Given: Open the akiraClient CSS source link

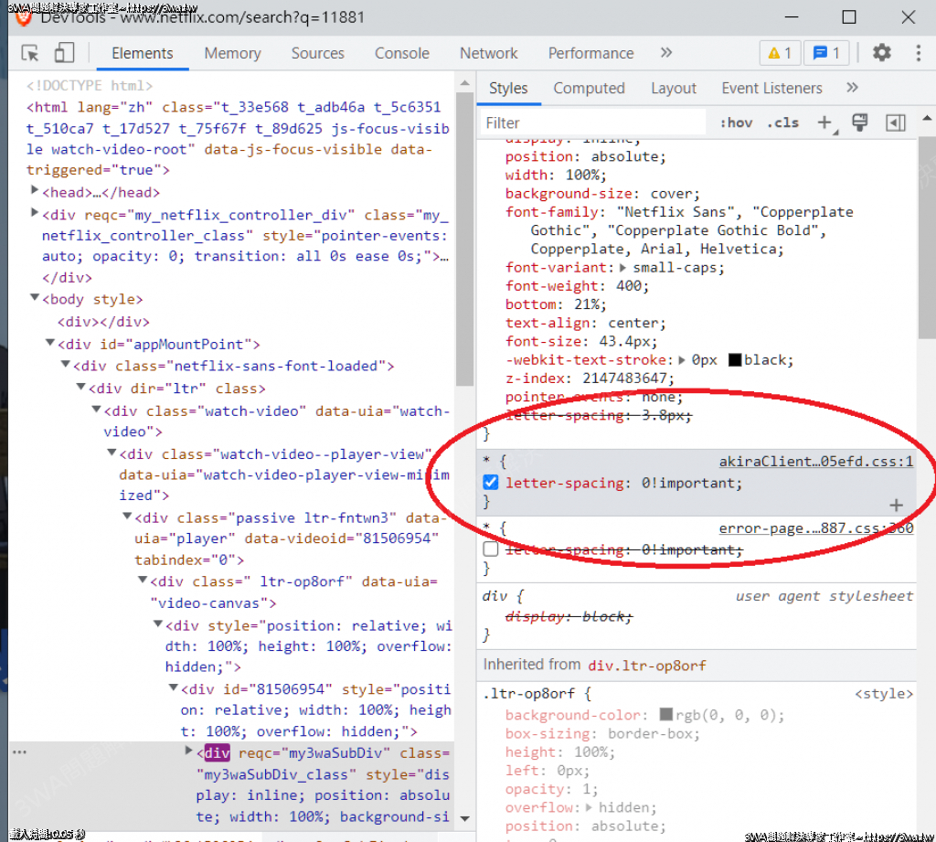Looking at the screenshot, I should [x=815, y=463].
